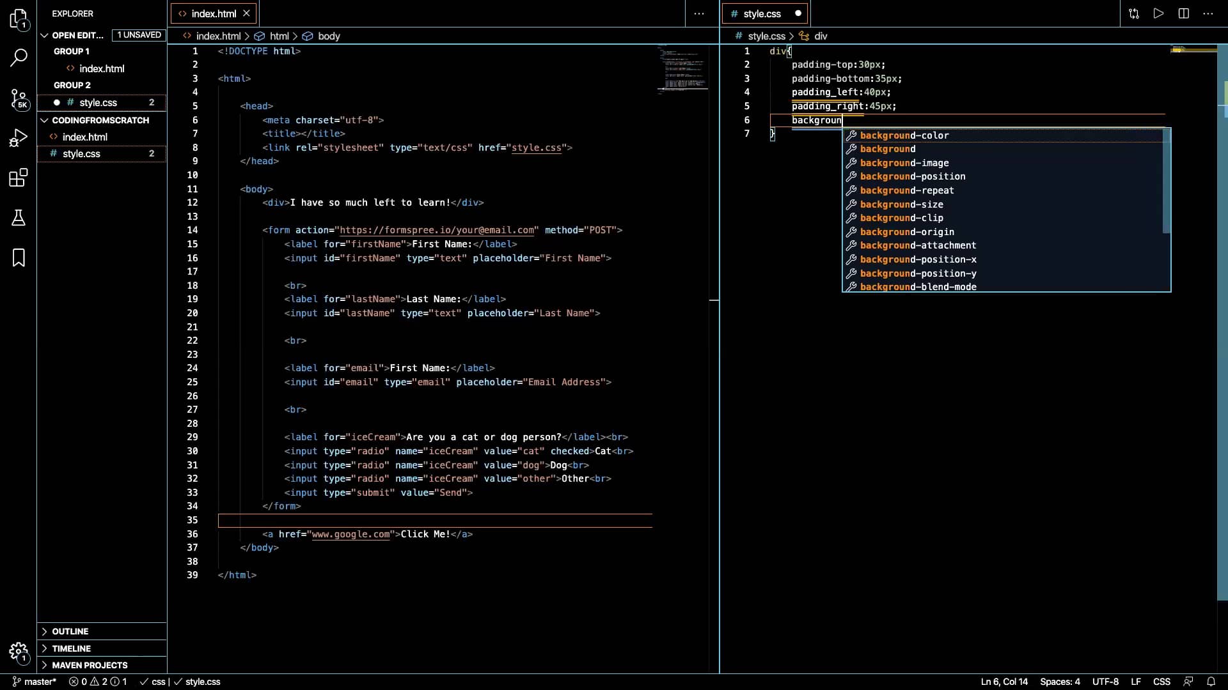Open the Run and Debug view
The width and height of the screenshot is (1228, 690).
[x=19, y=137]
